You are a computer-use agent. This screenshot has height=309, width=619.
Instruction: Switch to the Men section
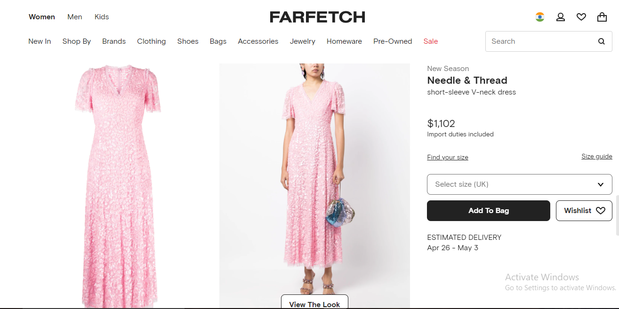[74, 17]
